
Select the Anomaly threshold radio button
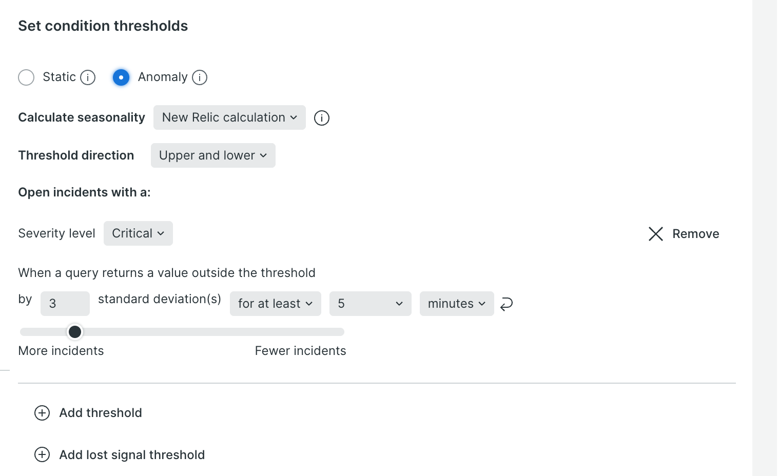click(x=121, y=77)
